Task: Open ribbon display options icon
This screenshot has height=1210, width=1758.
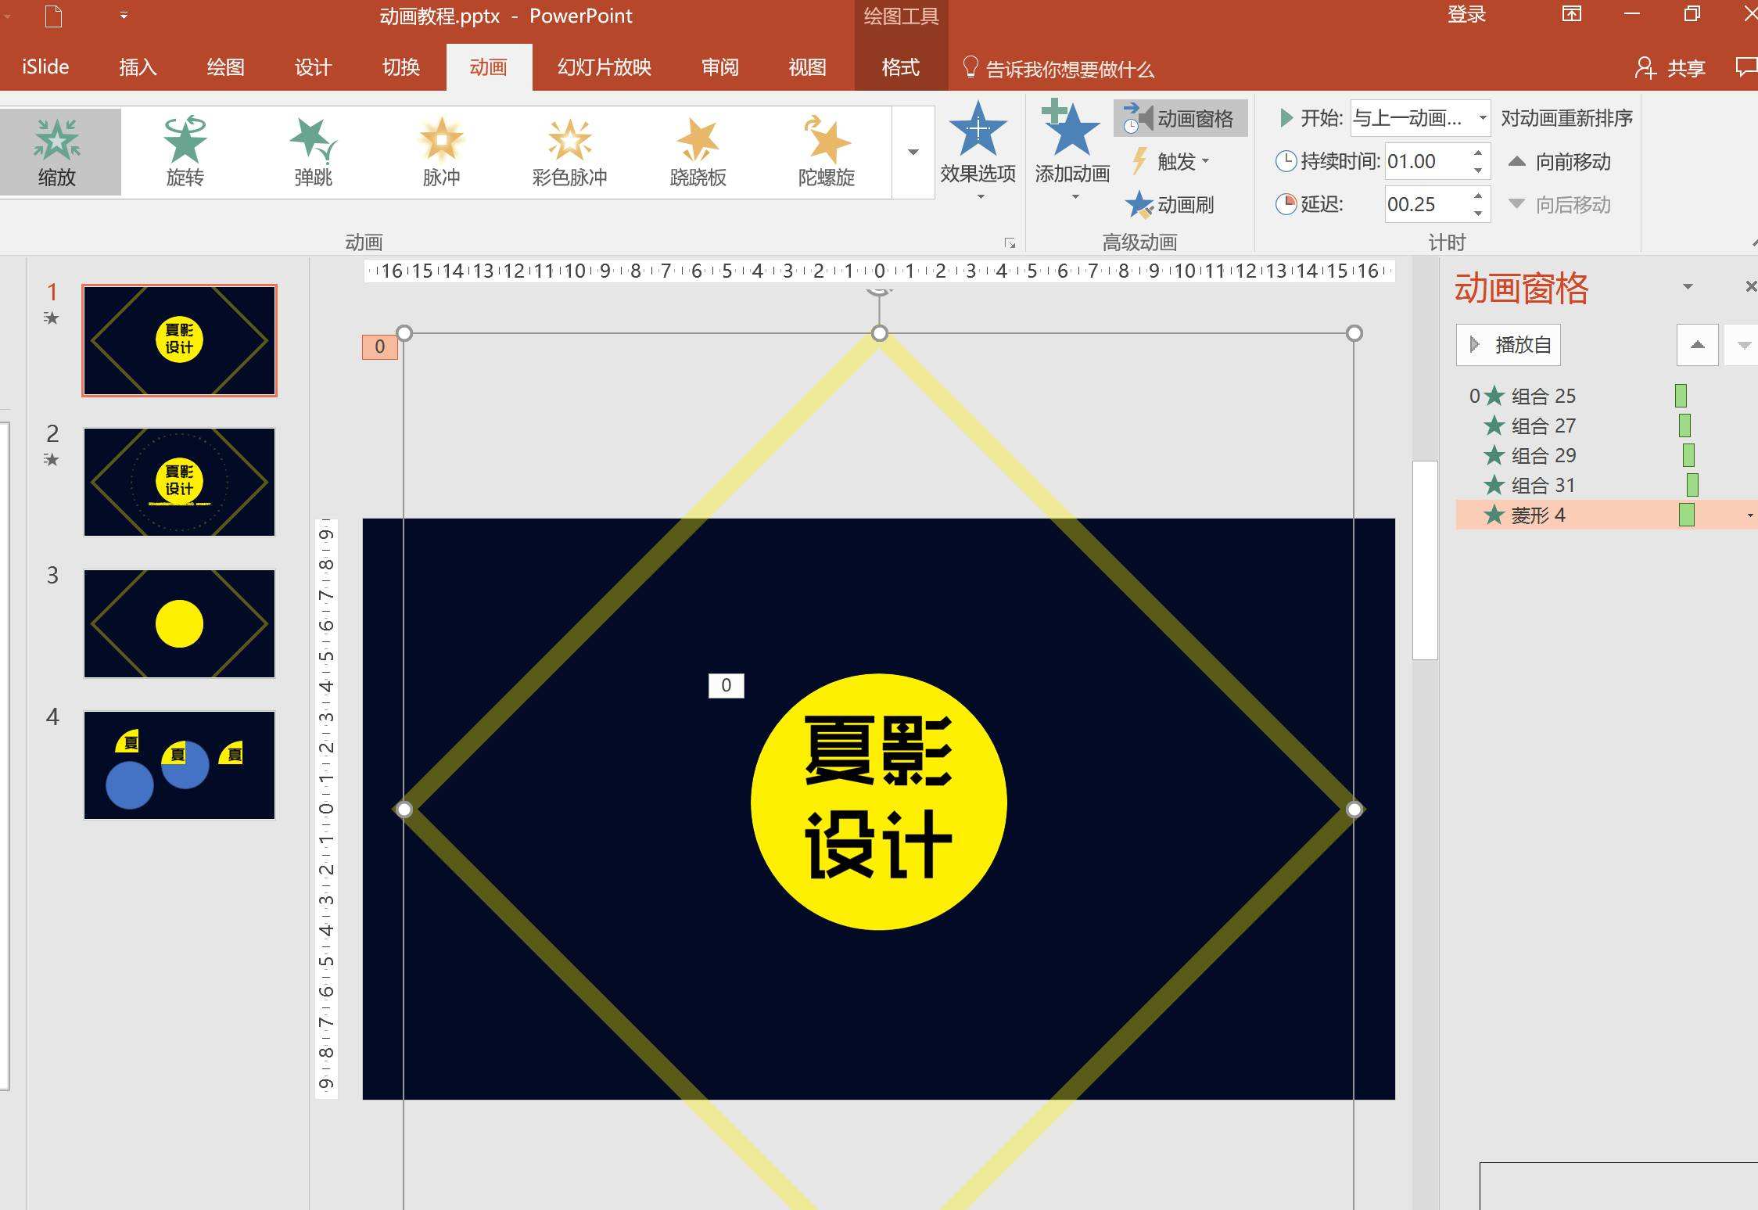Action: pos(1572,14)
